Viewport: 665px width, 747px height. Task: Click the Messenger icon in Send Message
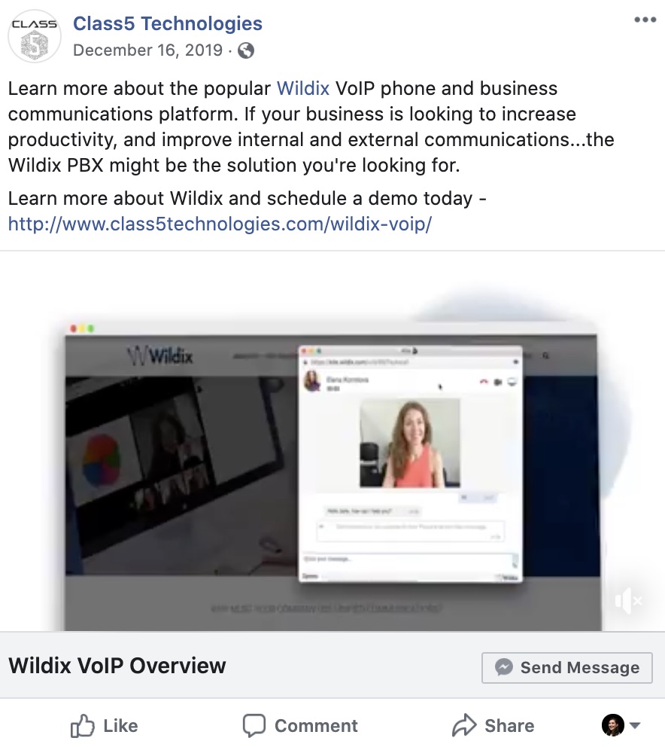[x=503, y=667]
